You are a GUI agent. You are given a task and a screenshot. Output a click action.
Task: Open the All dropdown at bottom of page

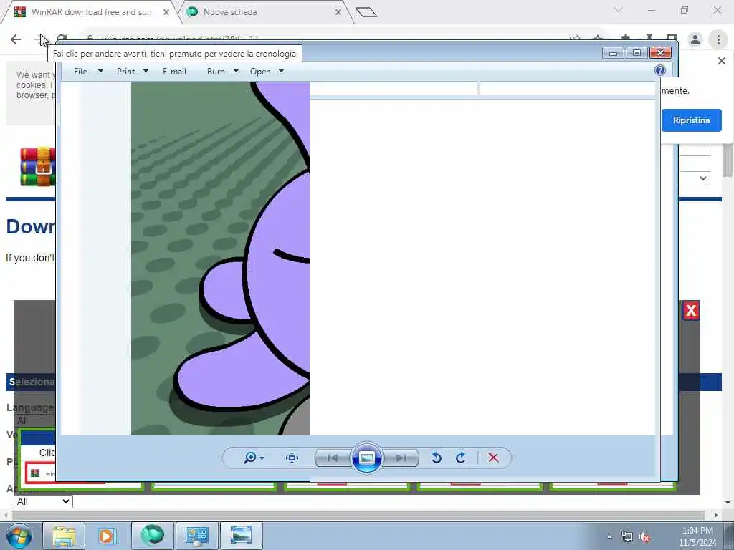(43, 502)
